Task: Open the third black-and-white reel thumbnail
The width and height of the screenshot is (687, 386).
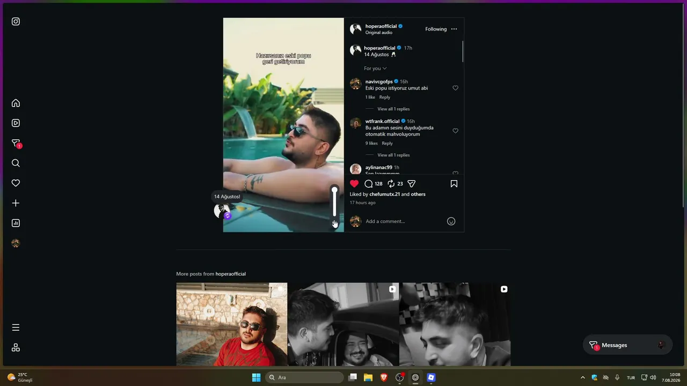Action: 455,324
